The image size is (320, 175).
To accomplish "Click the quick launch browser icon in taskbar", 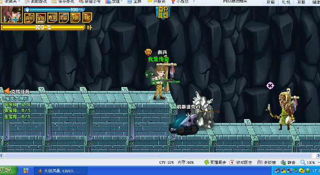I will pos(26,171).
